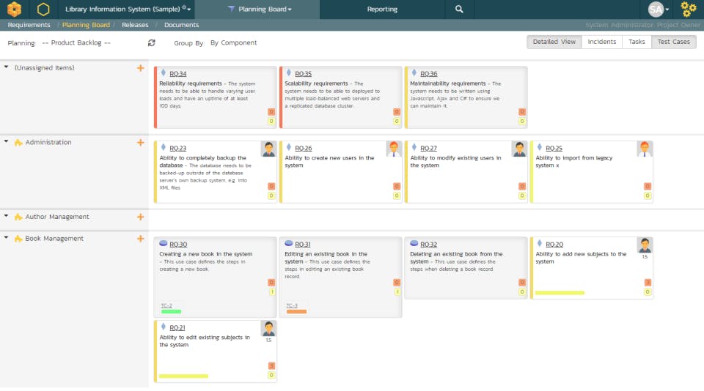Open requirement link RQ:34
The image size is (704, 391).
point(177,74)
